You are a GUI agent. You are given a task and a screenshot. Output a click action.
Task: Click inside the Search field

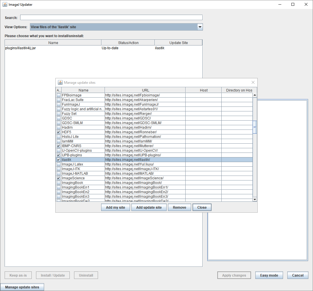111,17
